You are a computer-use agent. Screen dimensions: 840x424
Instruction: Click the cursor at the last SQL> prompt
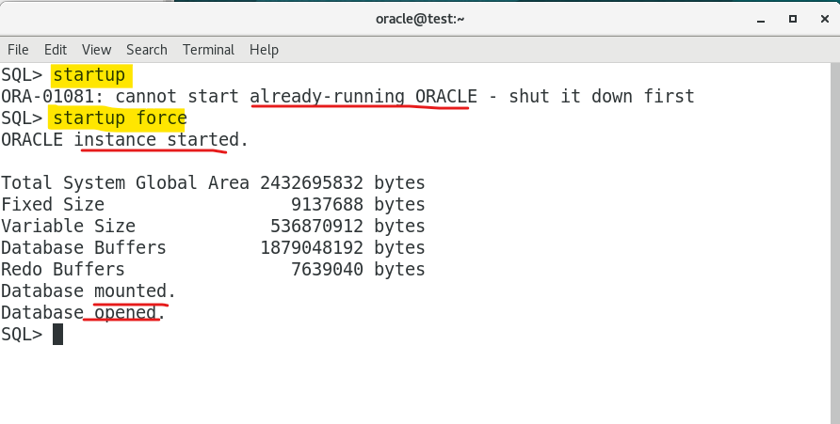pos(57,334)
